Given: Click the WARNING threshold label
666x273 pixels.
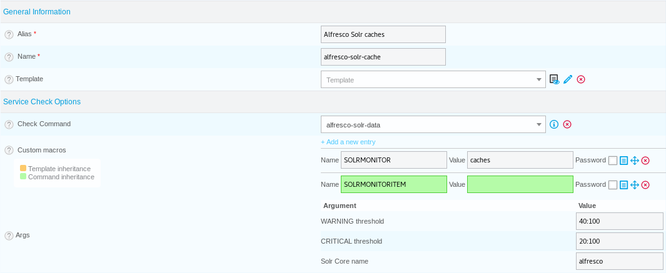Looking at the screenshot, I should tap(353, 221).
